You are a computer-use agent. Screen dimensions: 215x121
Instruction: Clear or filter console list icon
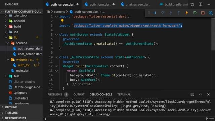click(x=192, y=94)
